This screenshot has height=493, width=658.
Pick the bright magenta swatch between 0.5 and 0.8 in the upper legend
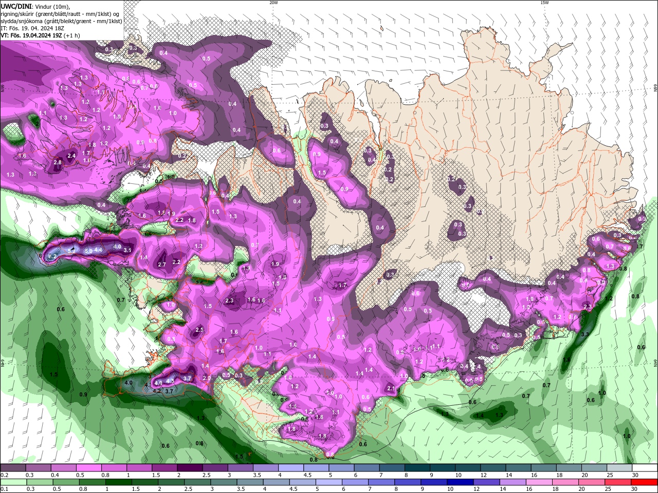click(88, 468)
